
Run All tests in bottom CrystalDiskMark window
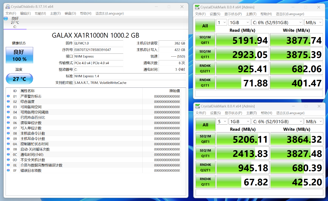206,125
